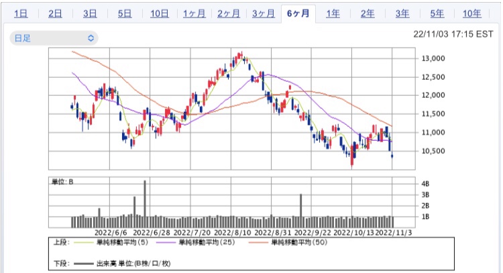
Task: Select the 1日 time range tab
Action: 21,13
